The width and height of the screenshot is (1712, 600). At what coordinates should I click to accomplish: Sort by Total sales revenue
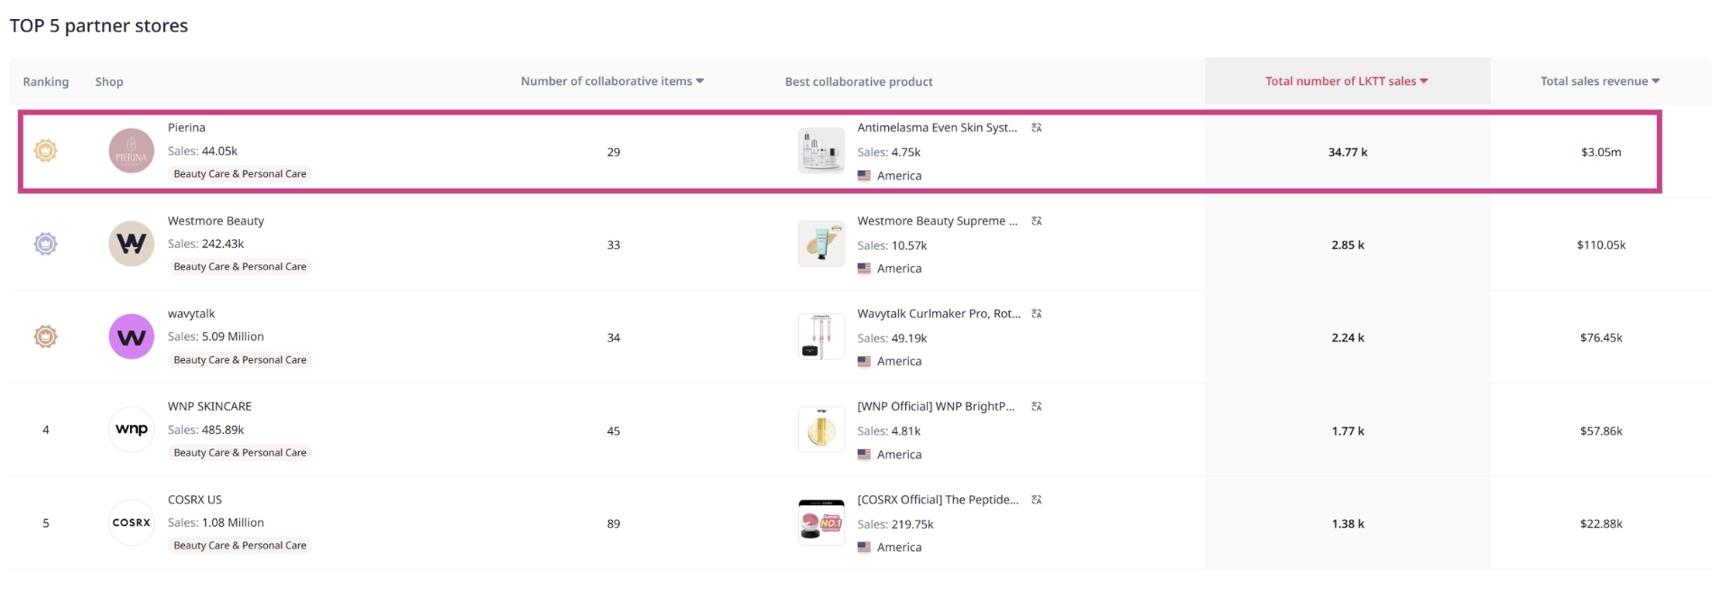click(1600, 81)
